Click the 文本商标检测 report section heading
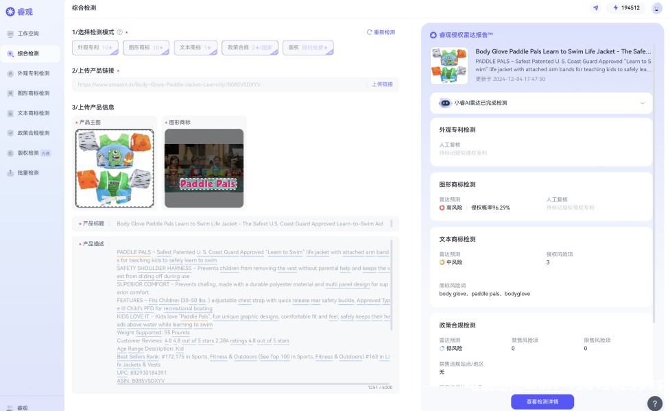 pyautogui.click(x=457, y=239)
